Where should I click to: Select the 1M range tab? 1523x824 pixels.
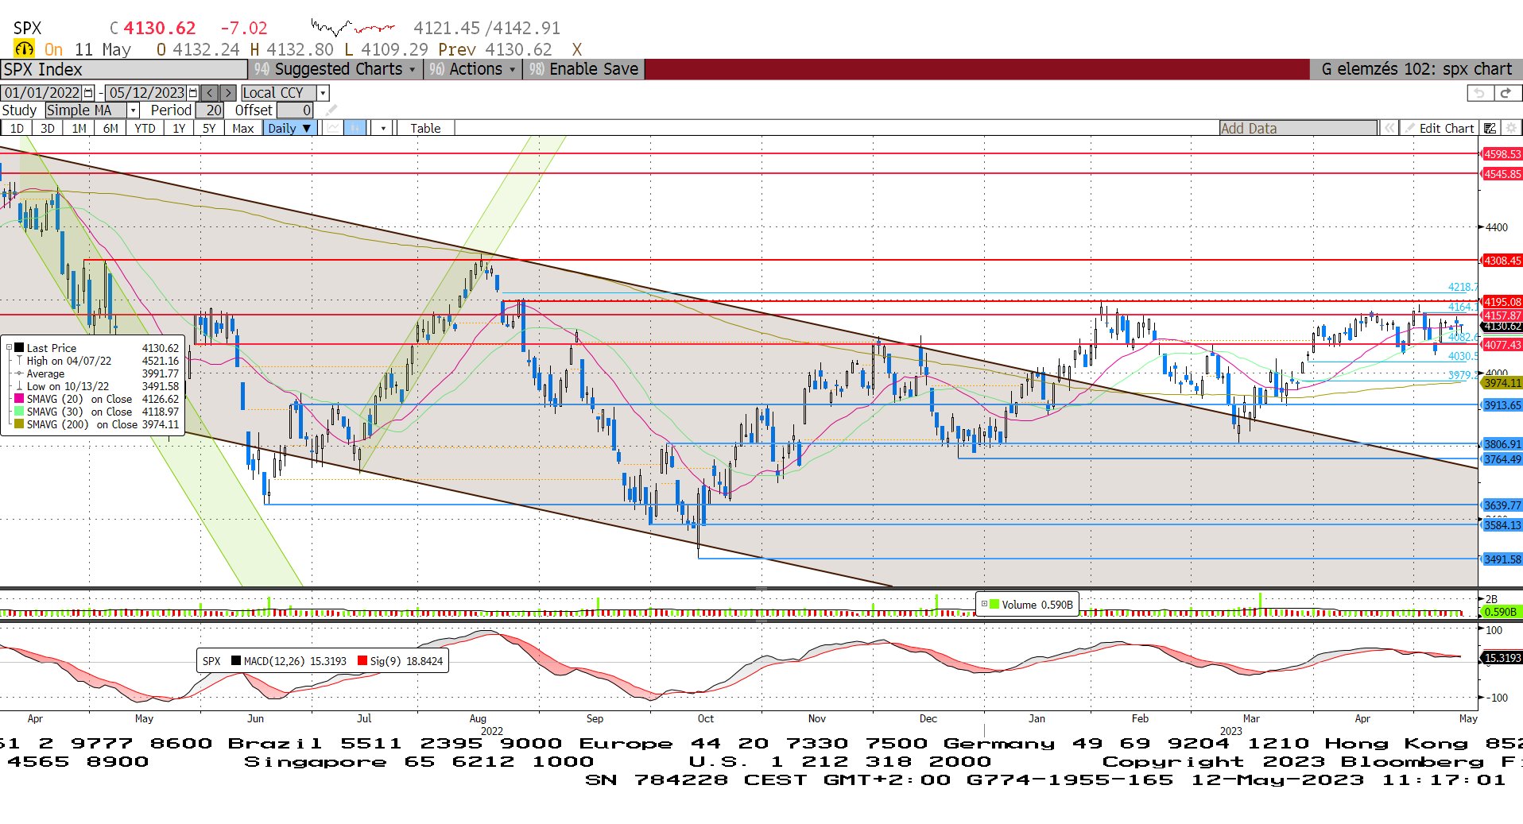[79, 128]
